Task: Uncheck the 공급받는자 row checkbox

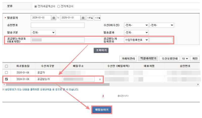Action: click(7, 79)
